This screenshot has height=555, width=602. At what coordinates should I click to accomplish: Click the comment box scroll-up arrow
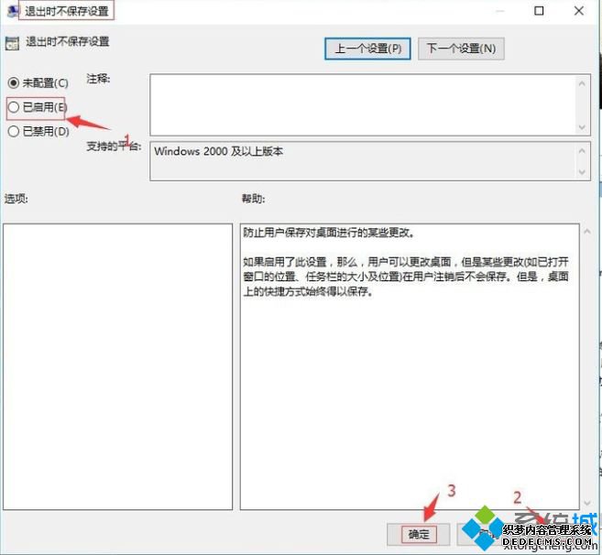point(582,83)
